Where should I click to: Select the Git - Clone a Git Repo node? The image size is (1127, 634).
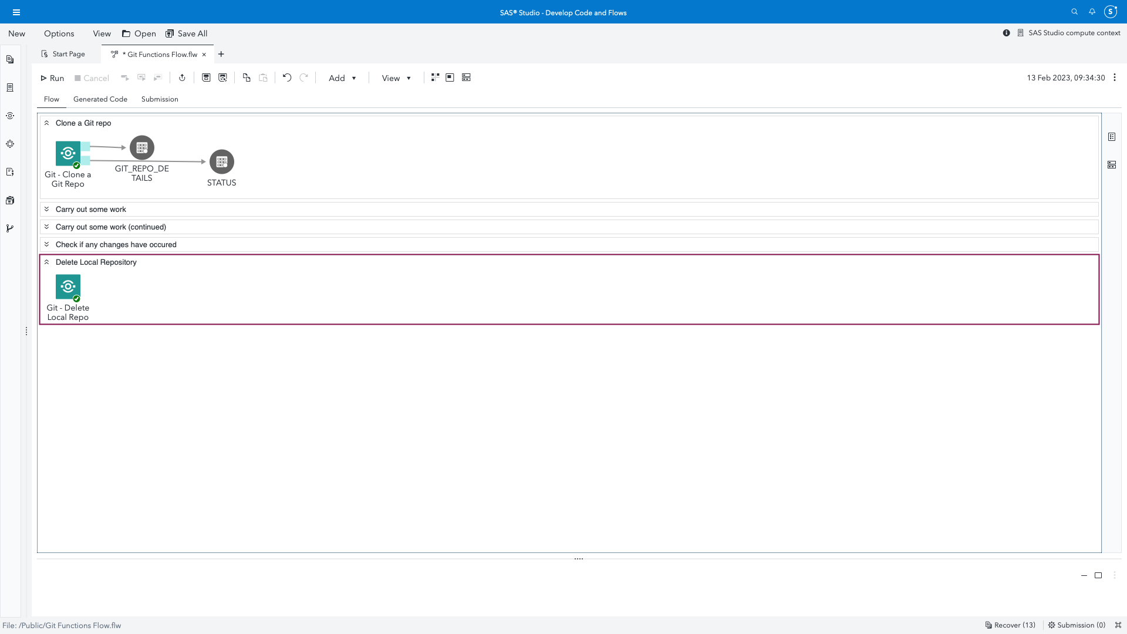(x=68, y=153)
